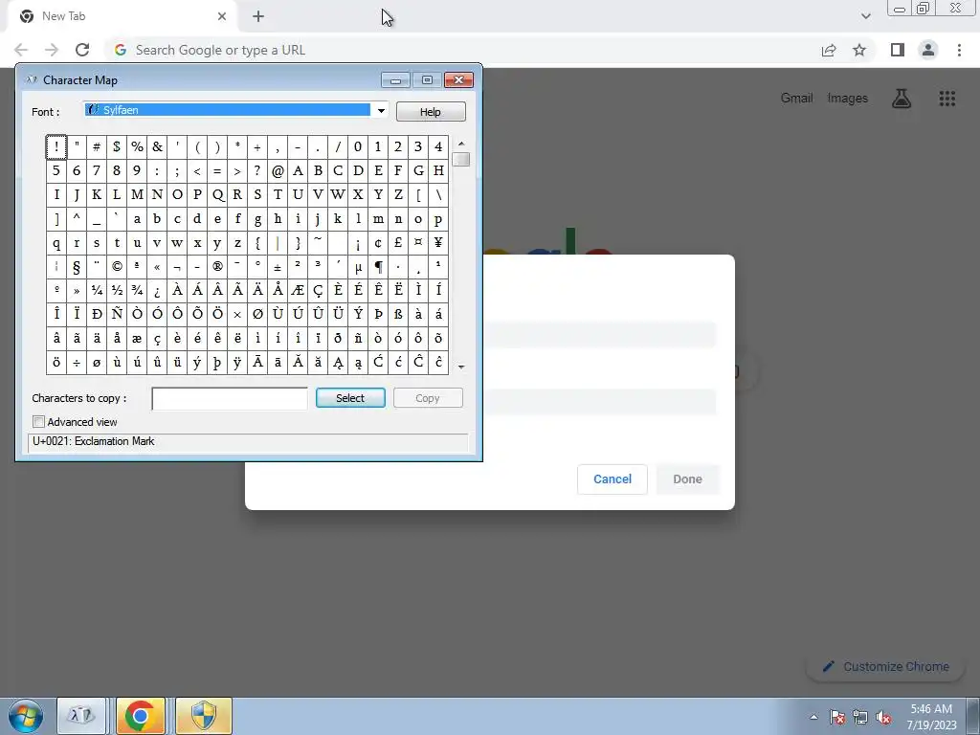The height and width of the screenshot is (735, 980).
Task: Show hidden tray icons arrow
Action: pos(813,717)
